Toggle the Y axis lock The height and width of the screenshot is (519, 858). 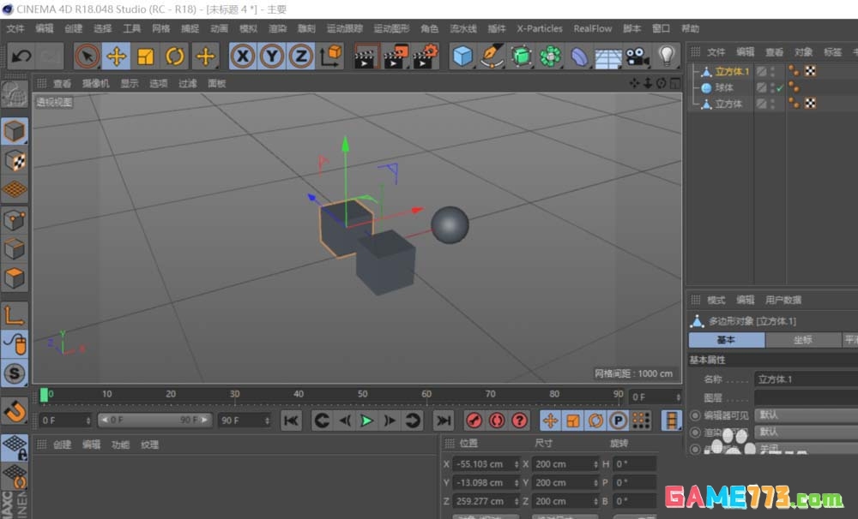click(x=272, y=57)
